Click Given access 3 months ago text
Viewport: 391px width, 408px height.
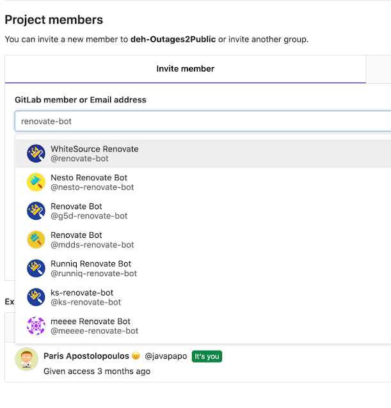click(x=97, y=372)
